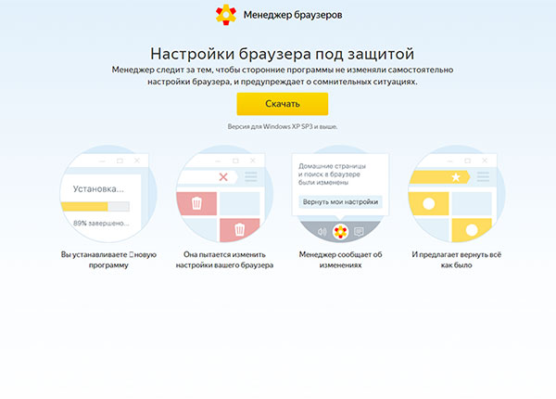The image size is (556, 399).
Task: Click the speaker volume icon in illustration
Action: 322,232
